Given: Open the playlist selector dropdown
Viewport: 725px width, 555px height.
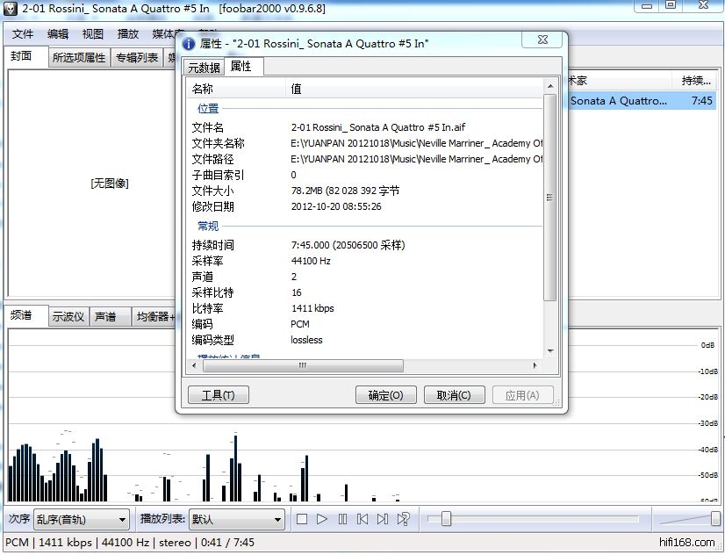Looking at the screenshot, I should click(x=236, y=520).
